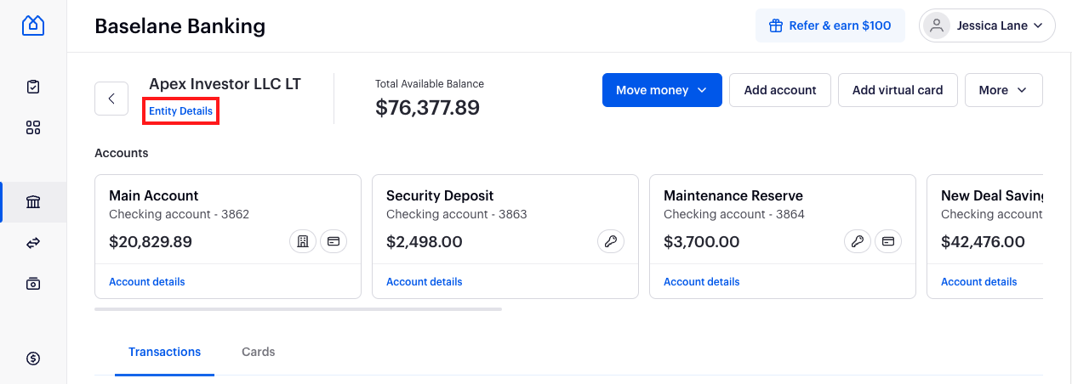This screenshot has width=1072, height=384.
Task: Click the $76,377.89 total balance
Action: point(427,108)
